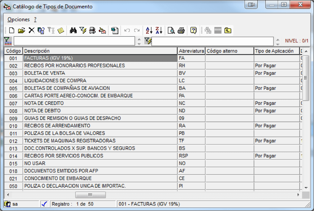The height and width of the screenshot is (211, 314).
Task: Click the horizontal scrollbar thumb
Action: pyautogui.click(x=91, y=194)
